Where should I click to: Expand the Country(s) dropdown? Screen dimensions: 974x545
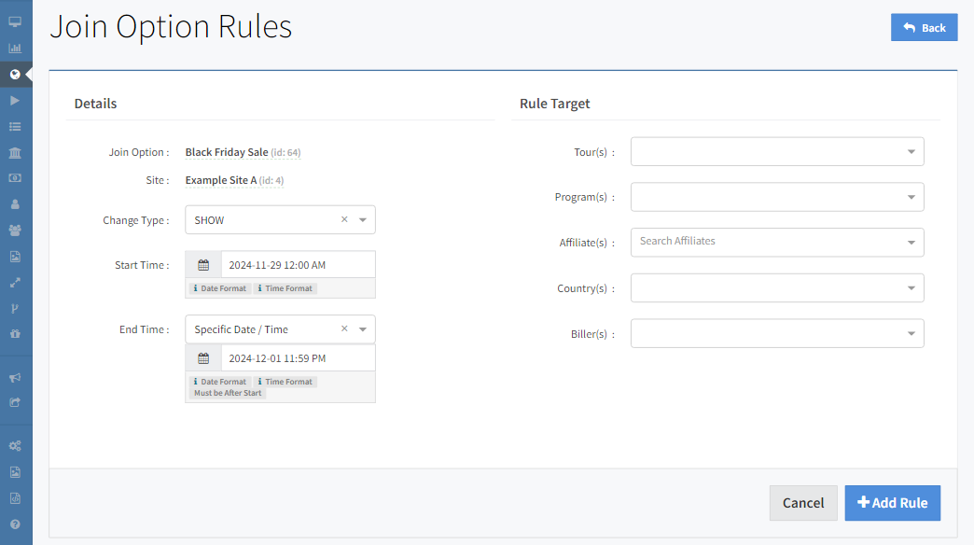click(x=776, y=288)
